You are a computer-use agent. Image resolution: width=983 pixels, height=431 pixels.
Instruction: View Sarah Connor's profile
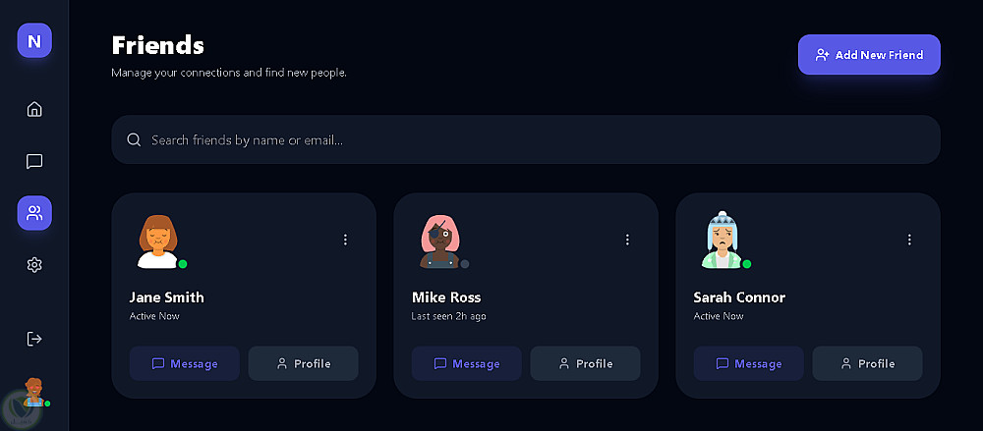[x=867, y=363]
